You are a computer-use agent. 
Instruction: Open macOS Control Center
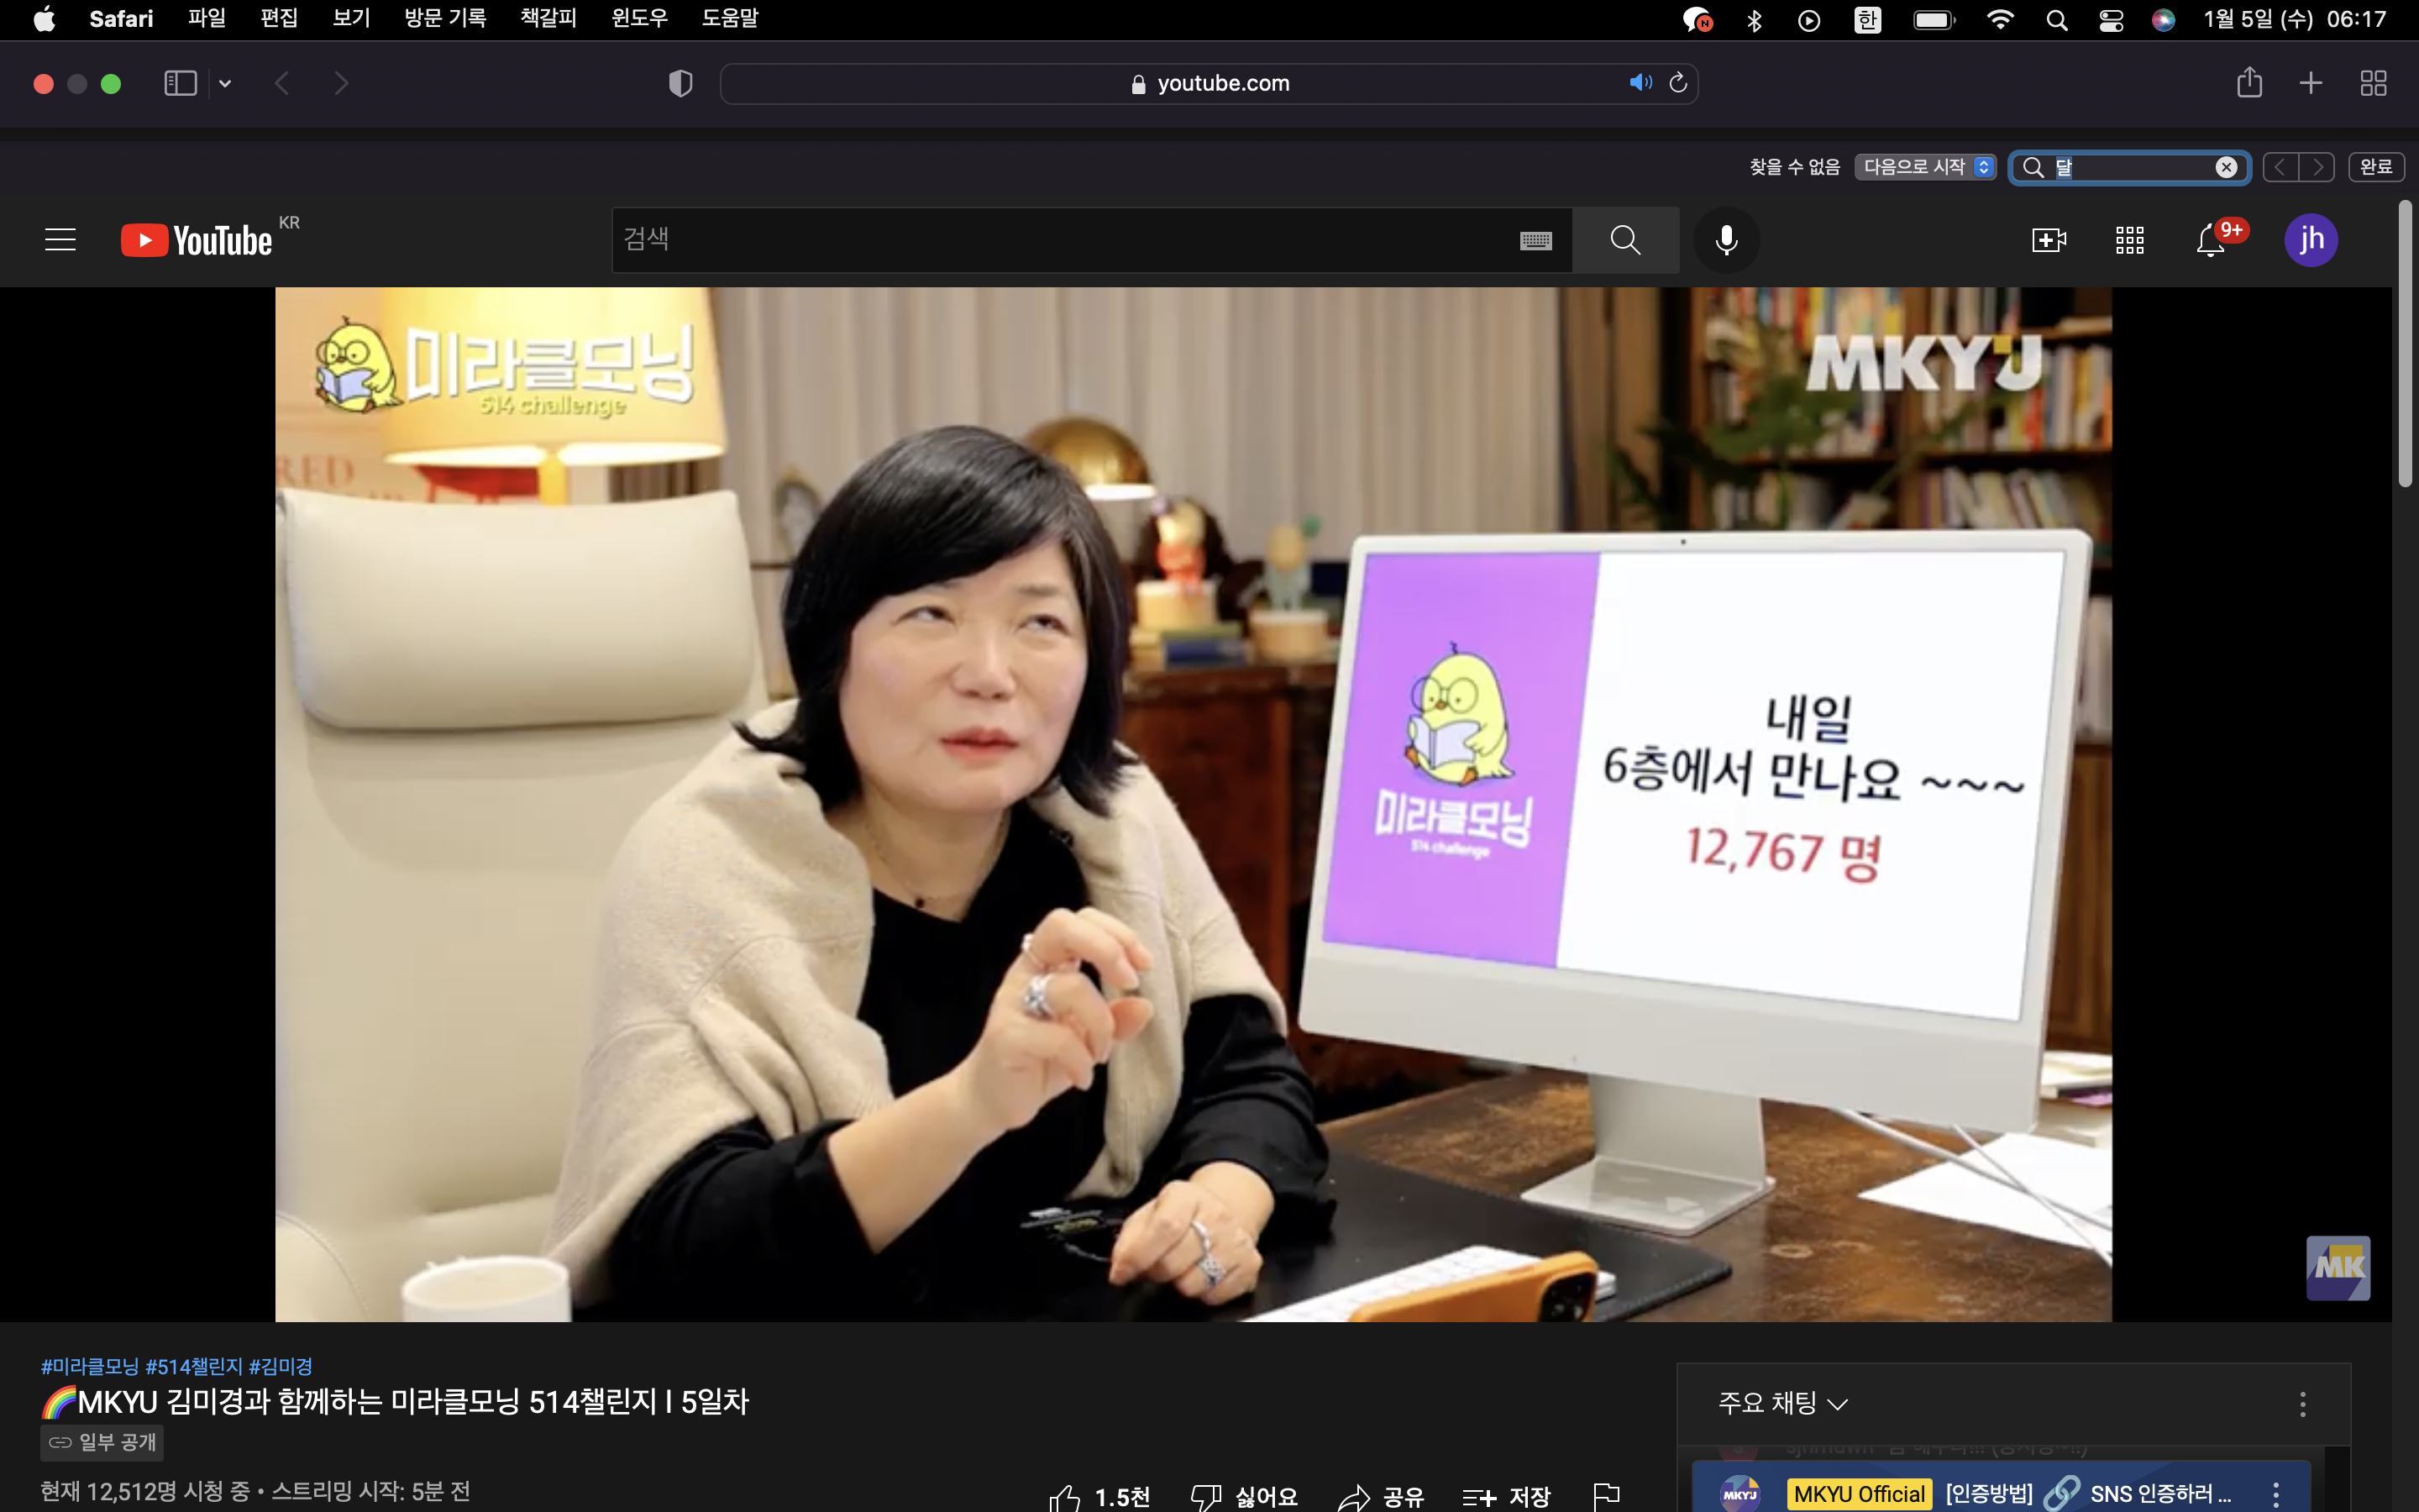(x=2110, y=20)
